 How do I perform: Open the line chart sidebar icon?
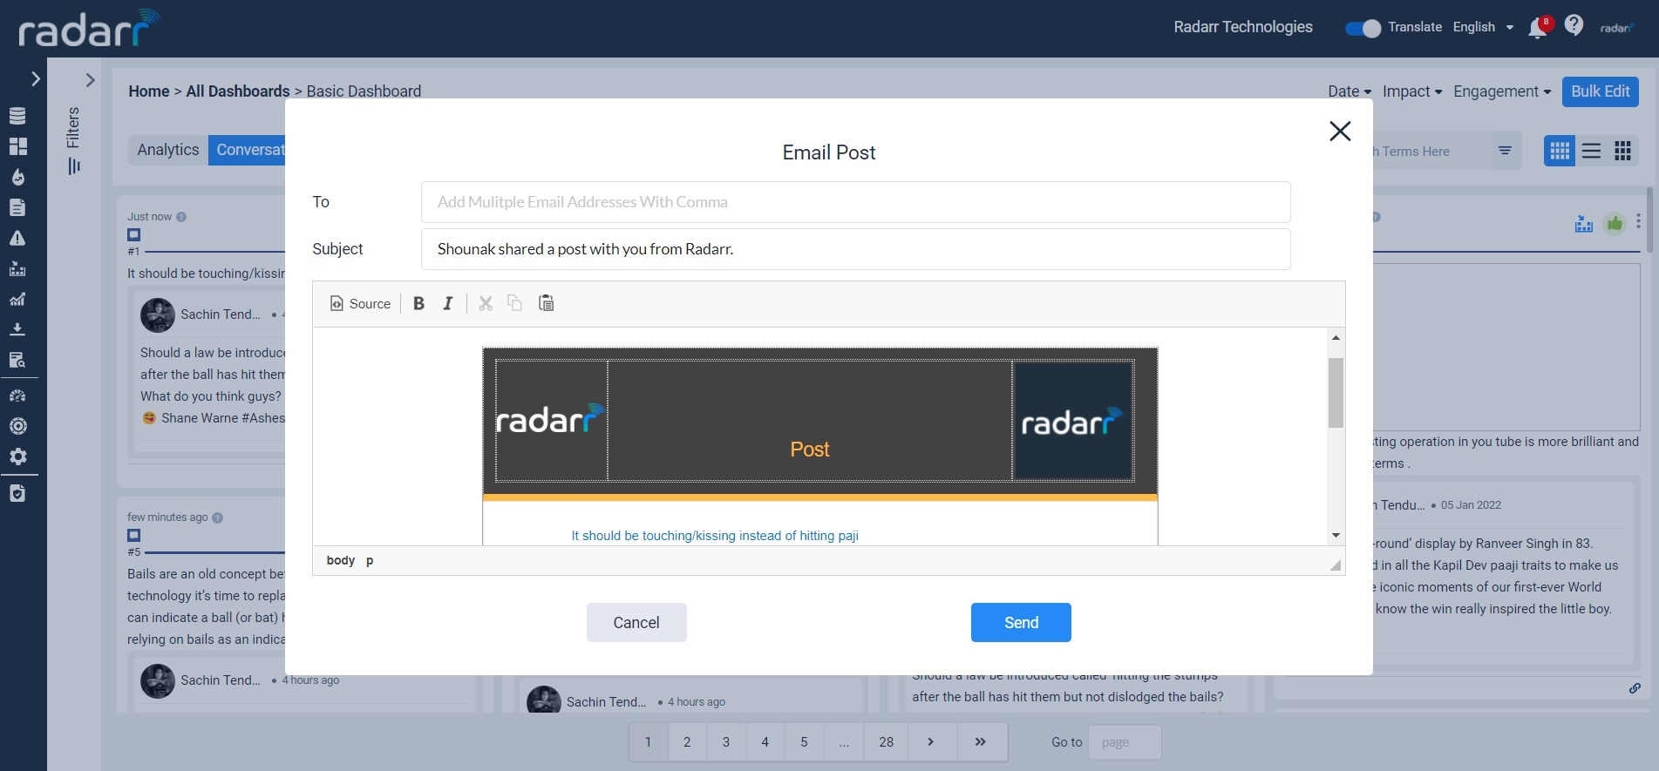(17, 299)
